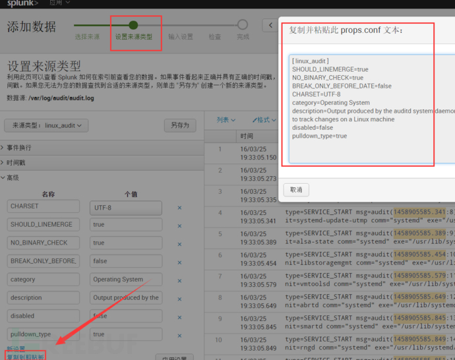The image size is (455, 360).
Task: Click the pulldown_type true value field
Action: point(126,334)
